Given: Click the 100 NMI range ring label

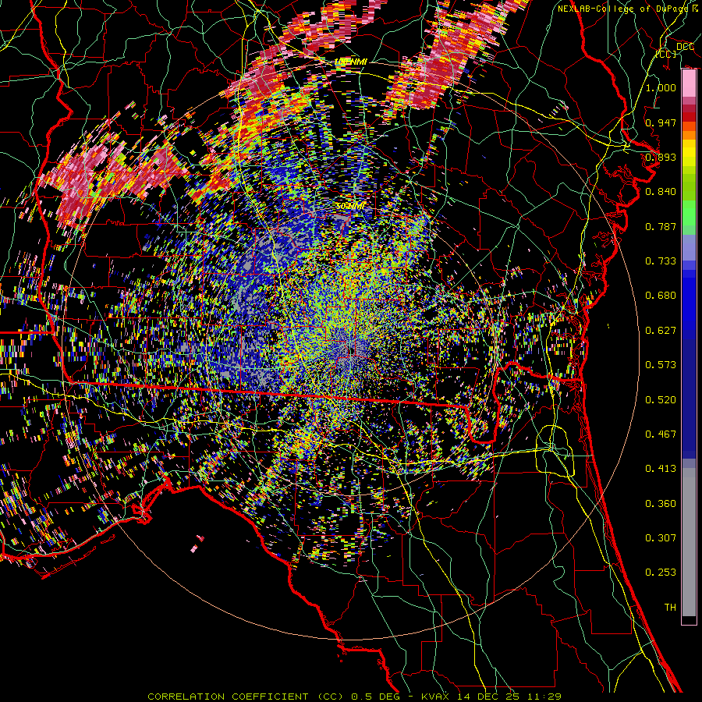Looking at the screenshot, I should [x=350, y=62].
